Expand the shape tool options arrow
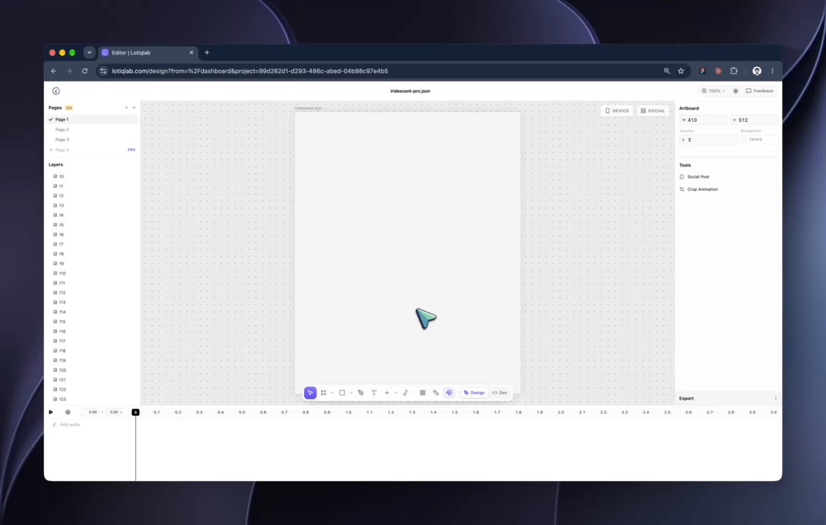 click(x=351, y=393)
